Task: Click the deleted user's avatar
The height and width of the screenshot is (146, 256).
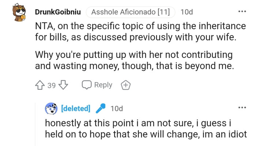Action: 51,108
